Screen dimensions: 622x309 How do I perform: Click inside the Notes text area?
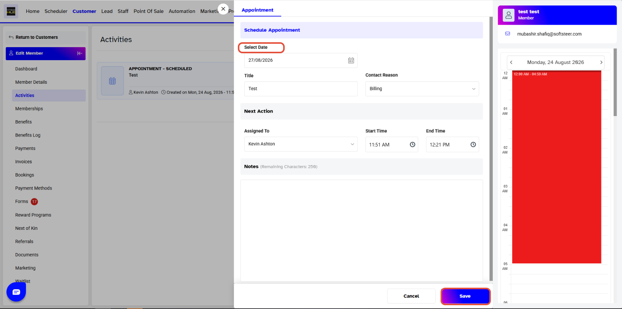(x=361, y=231)
